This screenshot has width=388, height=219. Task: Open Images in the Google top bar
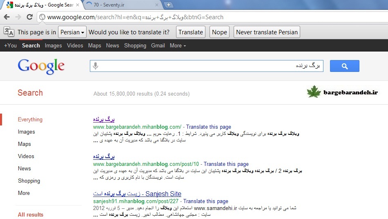click(x=53, y=45)
